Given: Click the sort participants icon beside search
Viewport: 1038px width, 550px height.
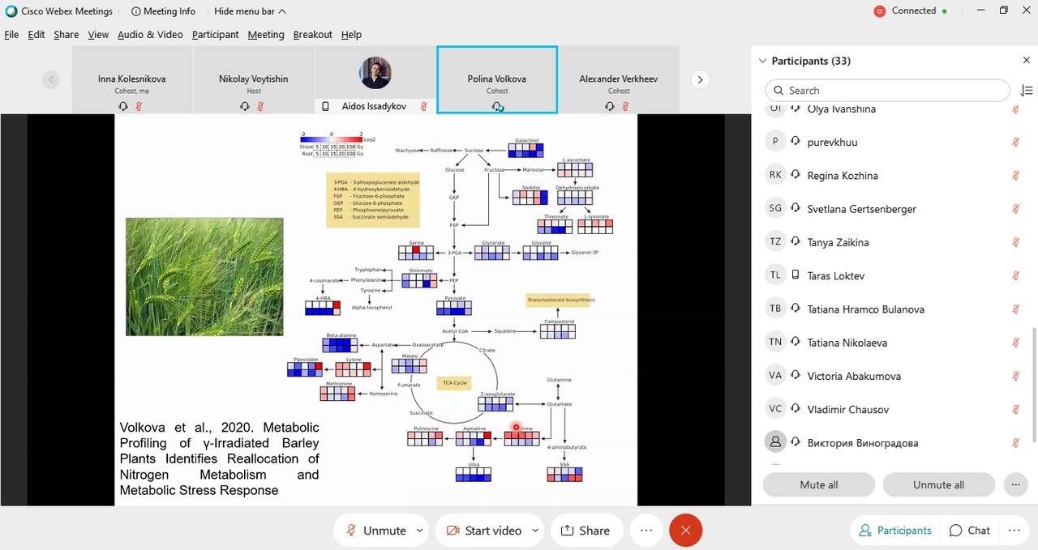Looking at the screenshot, I should point(1026,91).
